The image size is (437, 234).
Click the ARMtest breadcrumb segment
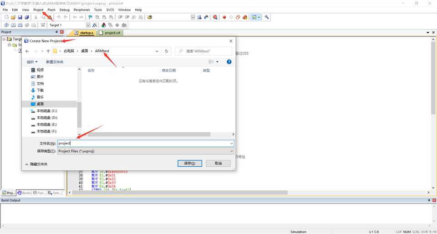coord(102,51)
